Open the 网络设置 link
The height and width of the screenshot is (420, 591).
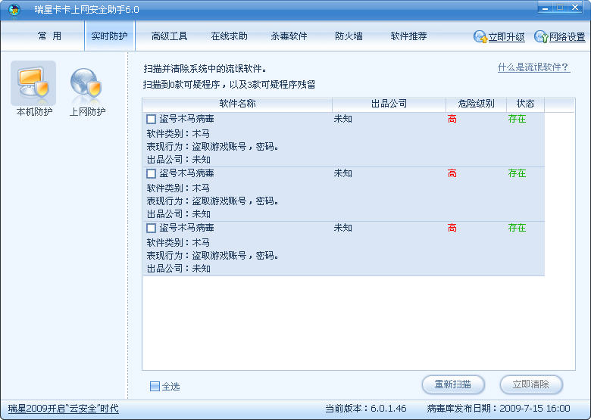pyautogui.click(x=568, y=37)
